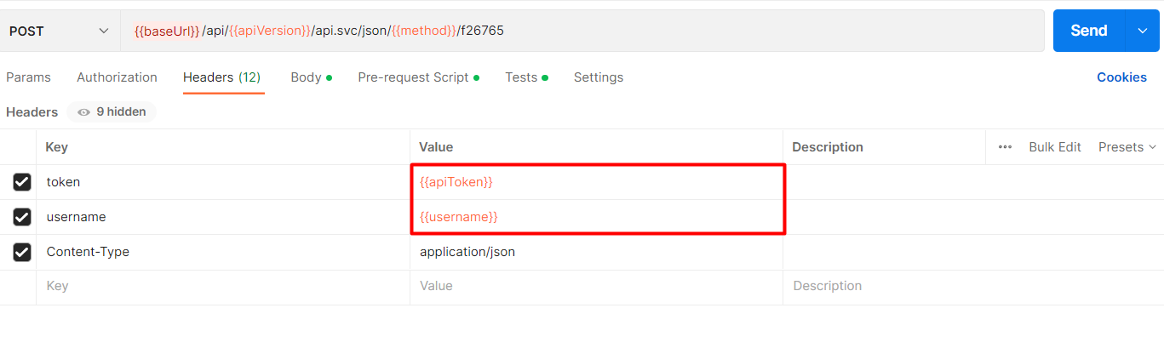Switch to the Params tab

click(28, 77)
